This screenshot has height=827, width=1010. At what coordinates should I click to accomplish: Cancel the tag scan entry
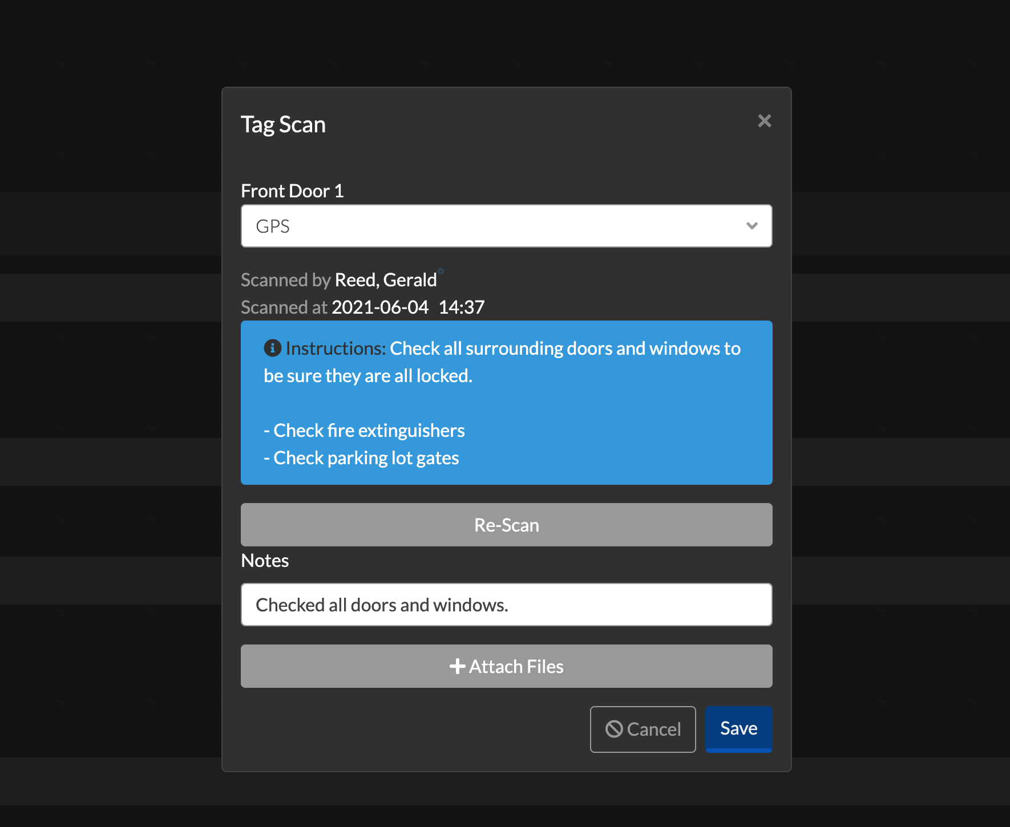point(643,729)
